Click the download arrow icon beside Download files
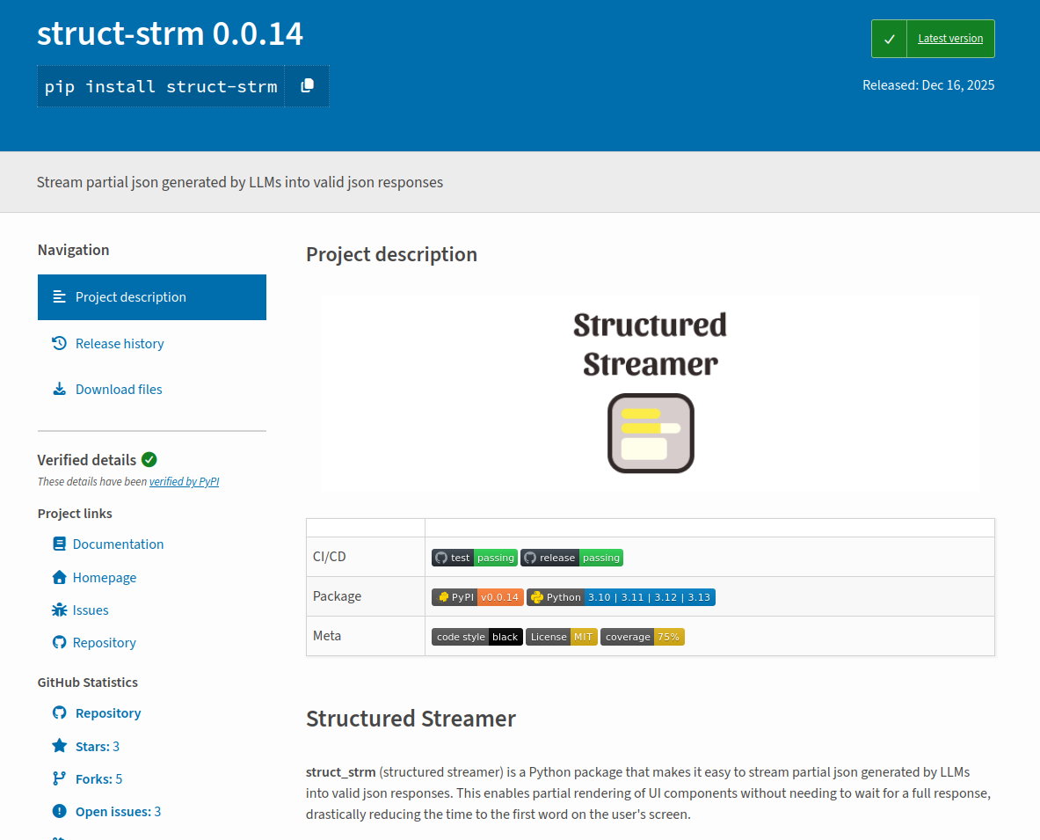This screenshot has height=840, width=1040. click(x=58, y=389)
